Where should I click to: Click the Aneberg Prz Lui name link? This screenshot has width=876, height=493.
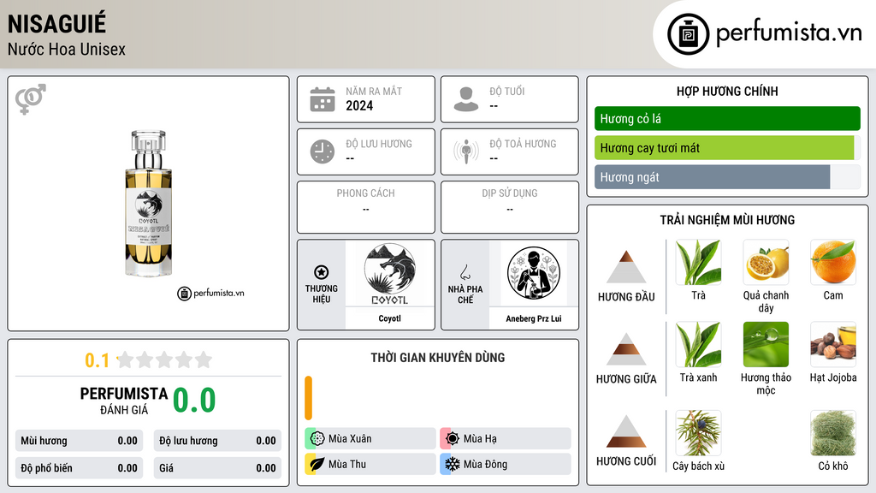click(x=534, y=318)
